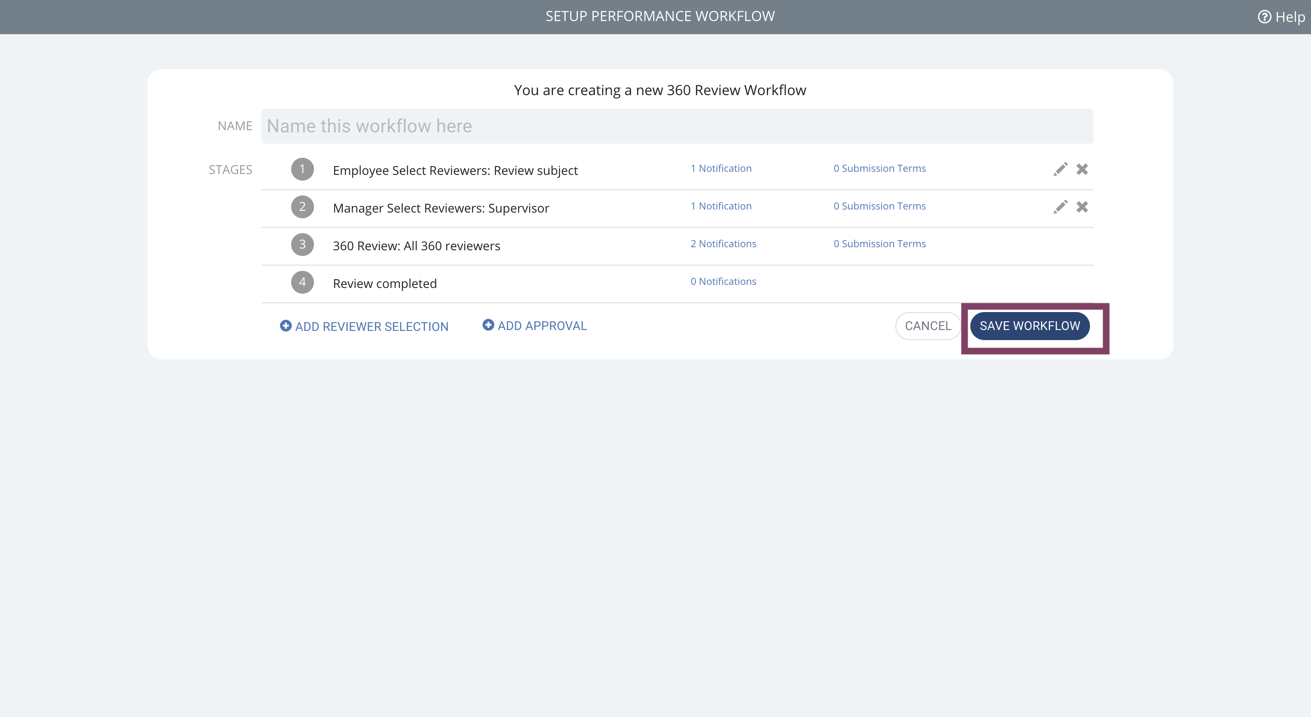Click '360 Review: All 360 reviewers' text
1311x717 pixels.
coord(416,246)
